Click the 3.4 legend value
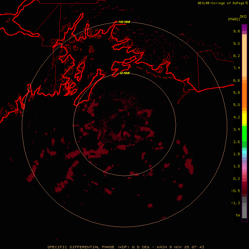The width and height of the screenshot is (249, 249). 237,129
